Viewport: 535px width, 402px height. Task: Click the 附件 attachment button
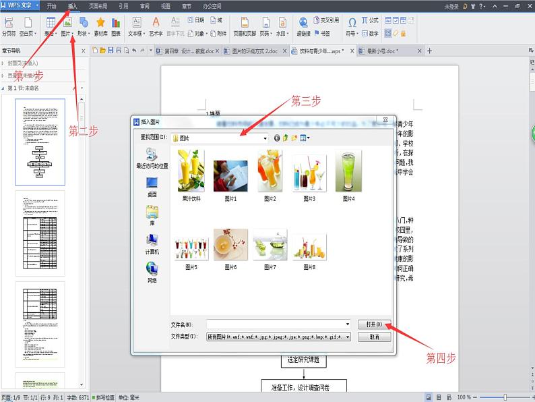(x=218, y=34)
